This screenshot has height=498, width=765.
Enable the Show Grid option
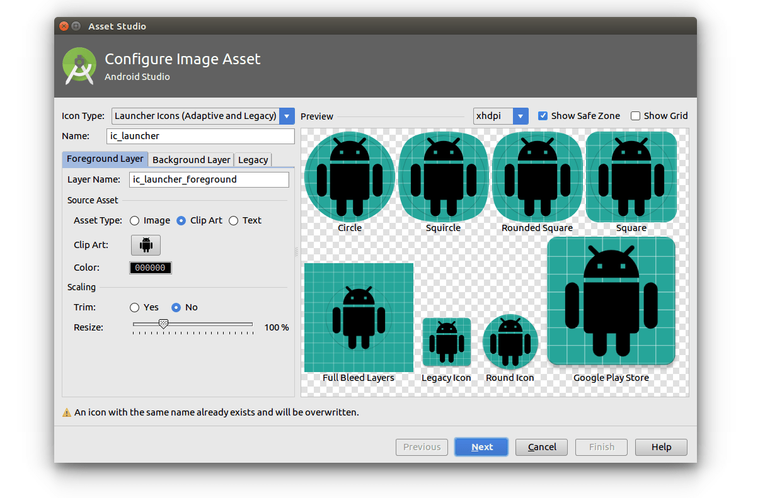pos(635,116)
